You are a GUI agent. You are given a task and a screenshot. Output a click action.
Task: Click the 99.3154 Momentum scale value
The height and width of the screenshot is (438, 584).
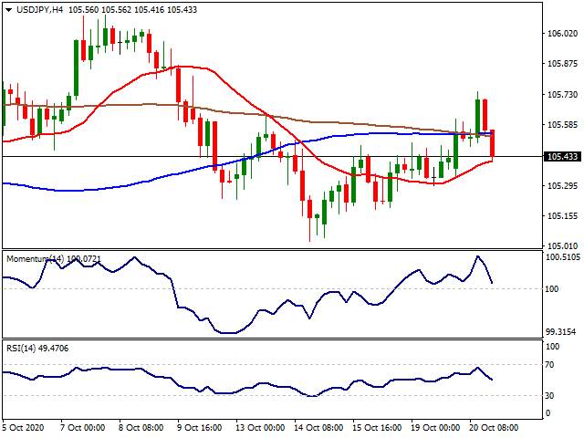(x=563, y=331)
